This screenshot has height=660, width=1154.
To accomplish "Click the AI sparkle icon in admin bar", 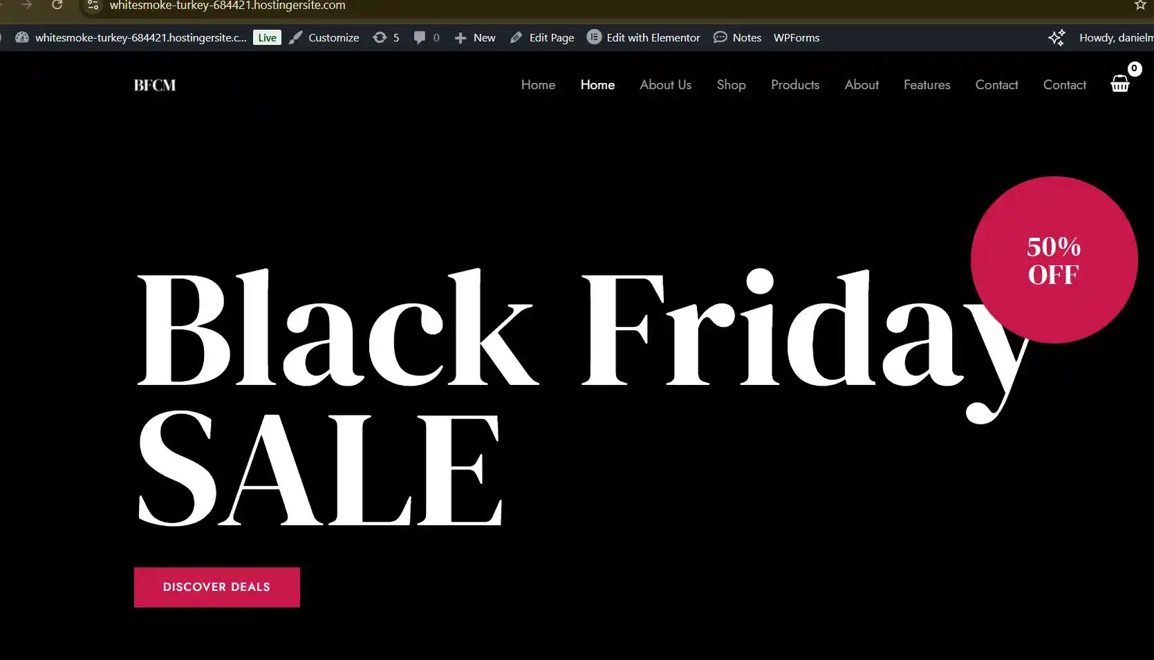I will pyautogui.click(x=1057, y=37).
